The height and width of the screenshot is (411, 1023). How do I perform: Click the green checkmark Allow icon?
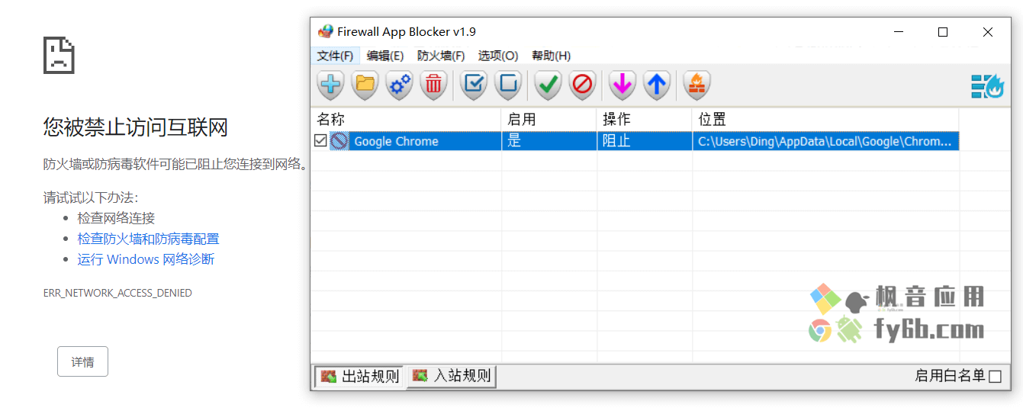pos(548,85)
